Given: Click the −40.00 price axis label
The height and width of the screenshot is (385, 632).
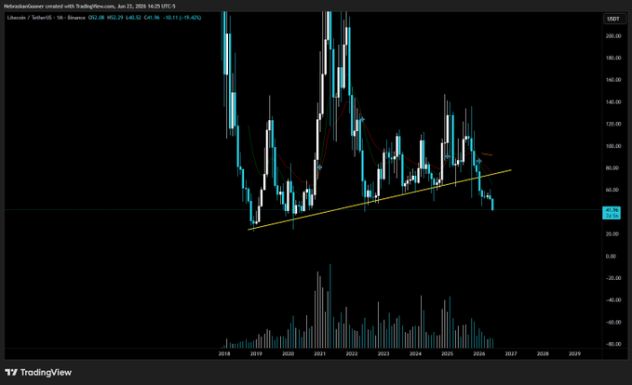Looking at the screenshot, I should pyautogui.click(x=612, y=300).
